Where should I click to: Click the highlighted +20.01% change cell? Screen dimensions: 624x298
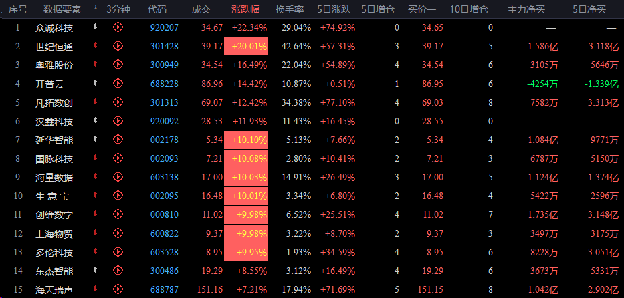246,47
